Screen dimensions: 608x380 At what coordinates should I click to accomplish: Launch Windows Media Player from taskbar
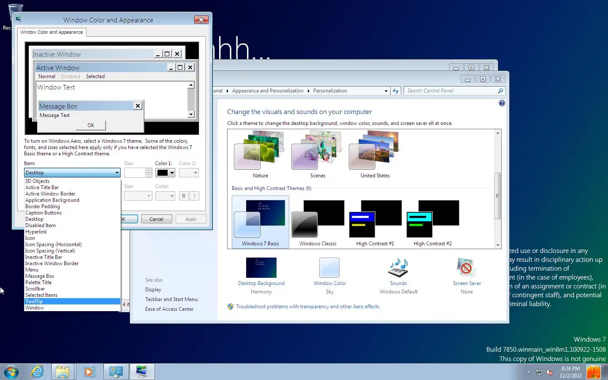(x=89, y=372)
